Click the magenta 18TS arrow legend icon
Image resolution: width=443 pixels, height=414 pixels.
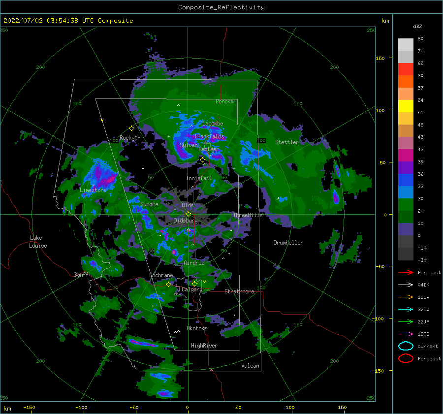point(406,334)
